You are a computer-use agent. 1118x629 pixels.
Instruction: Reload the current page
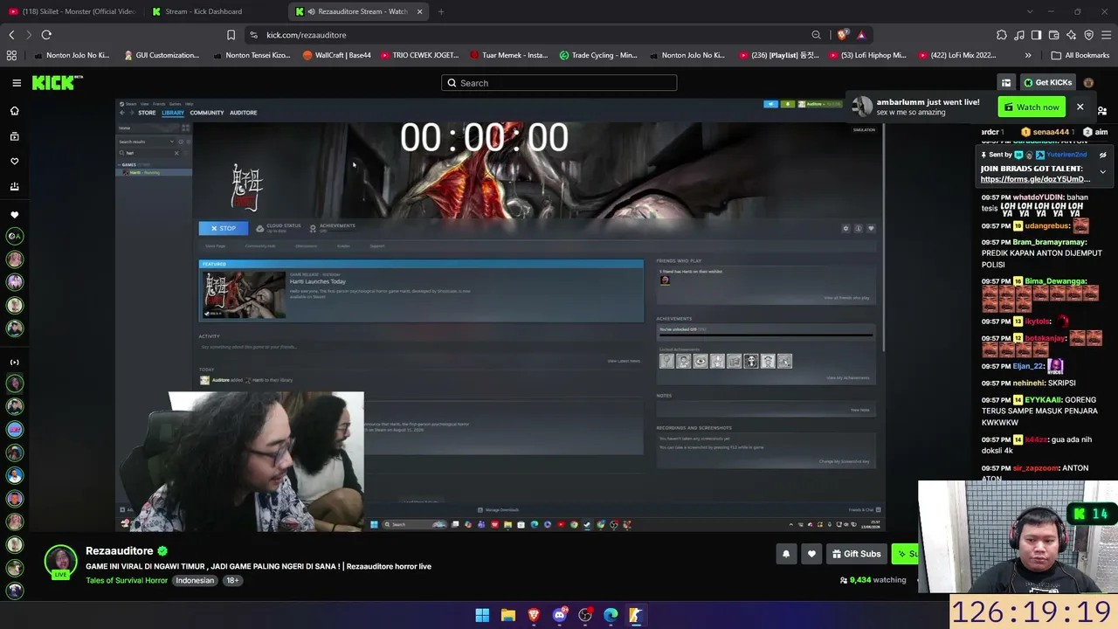(x=46, y=35)
